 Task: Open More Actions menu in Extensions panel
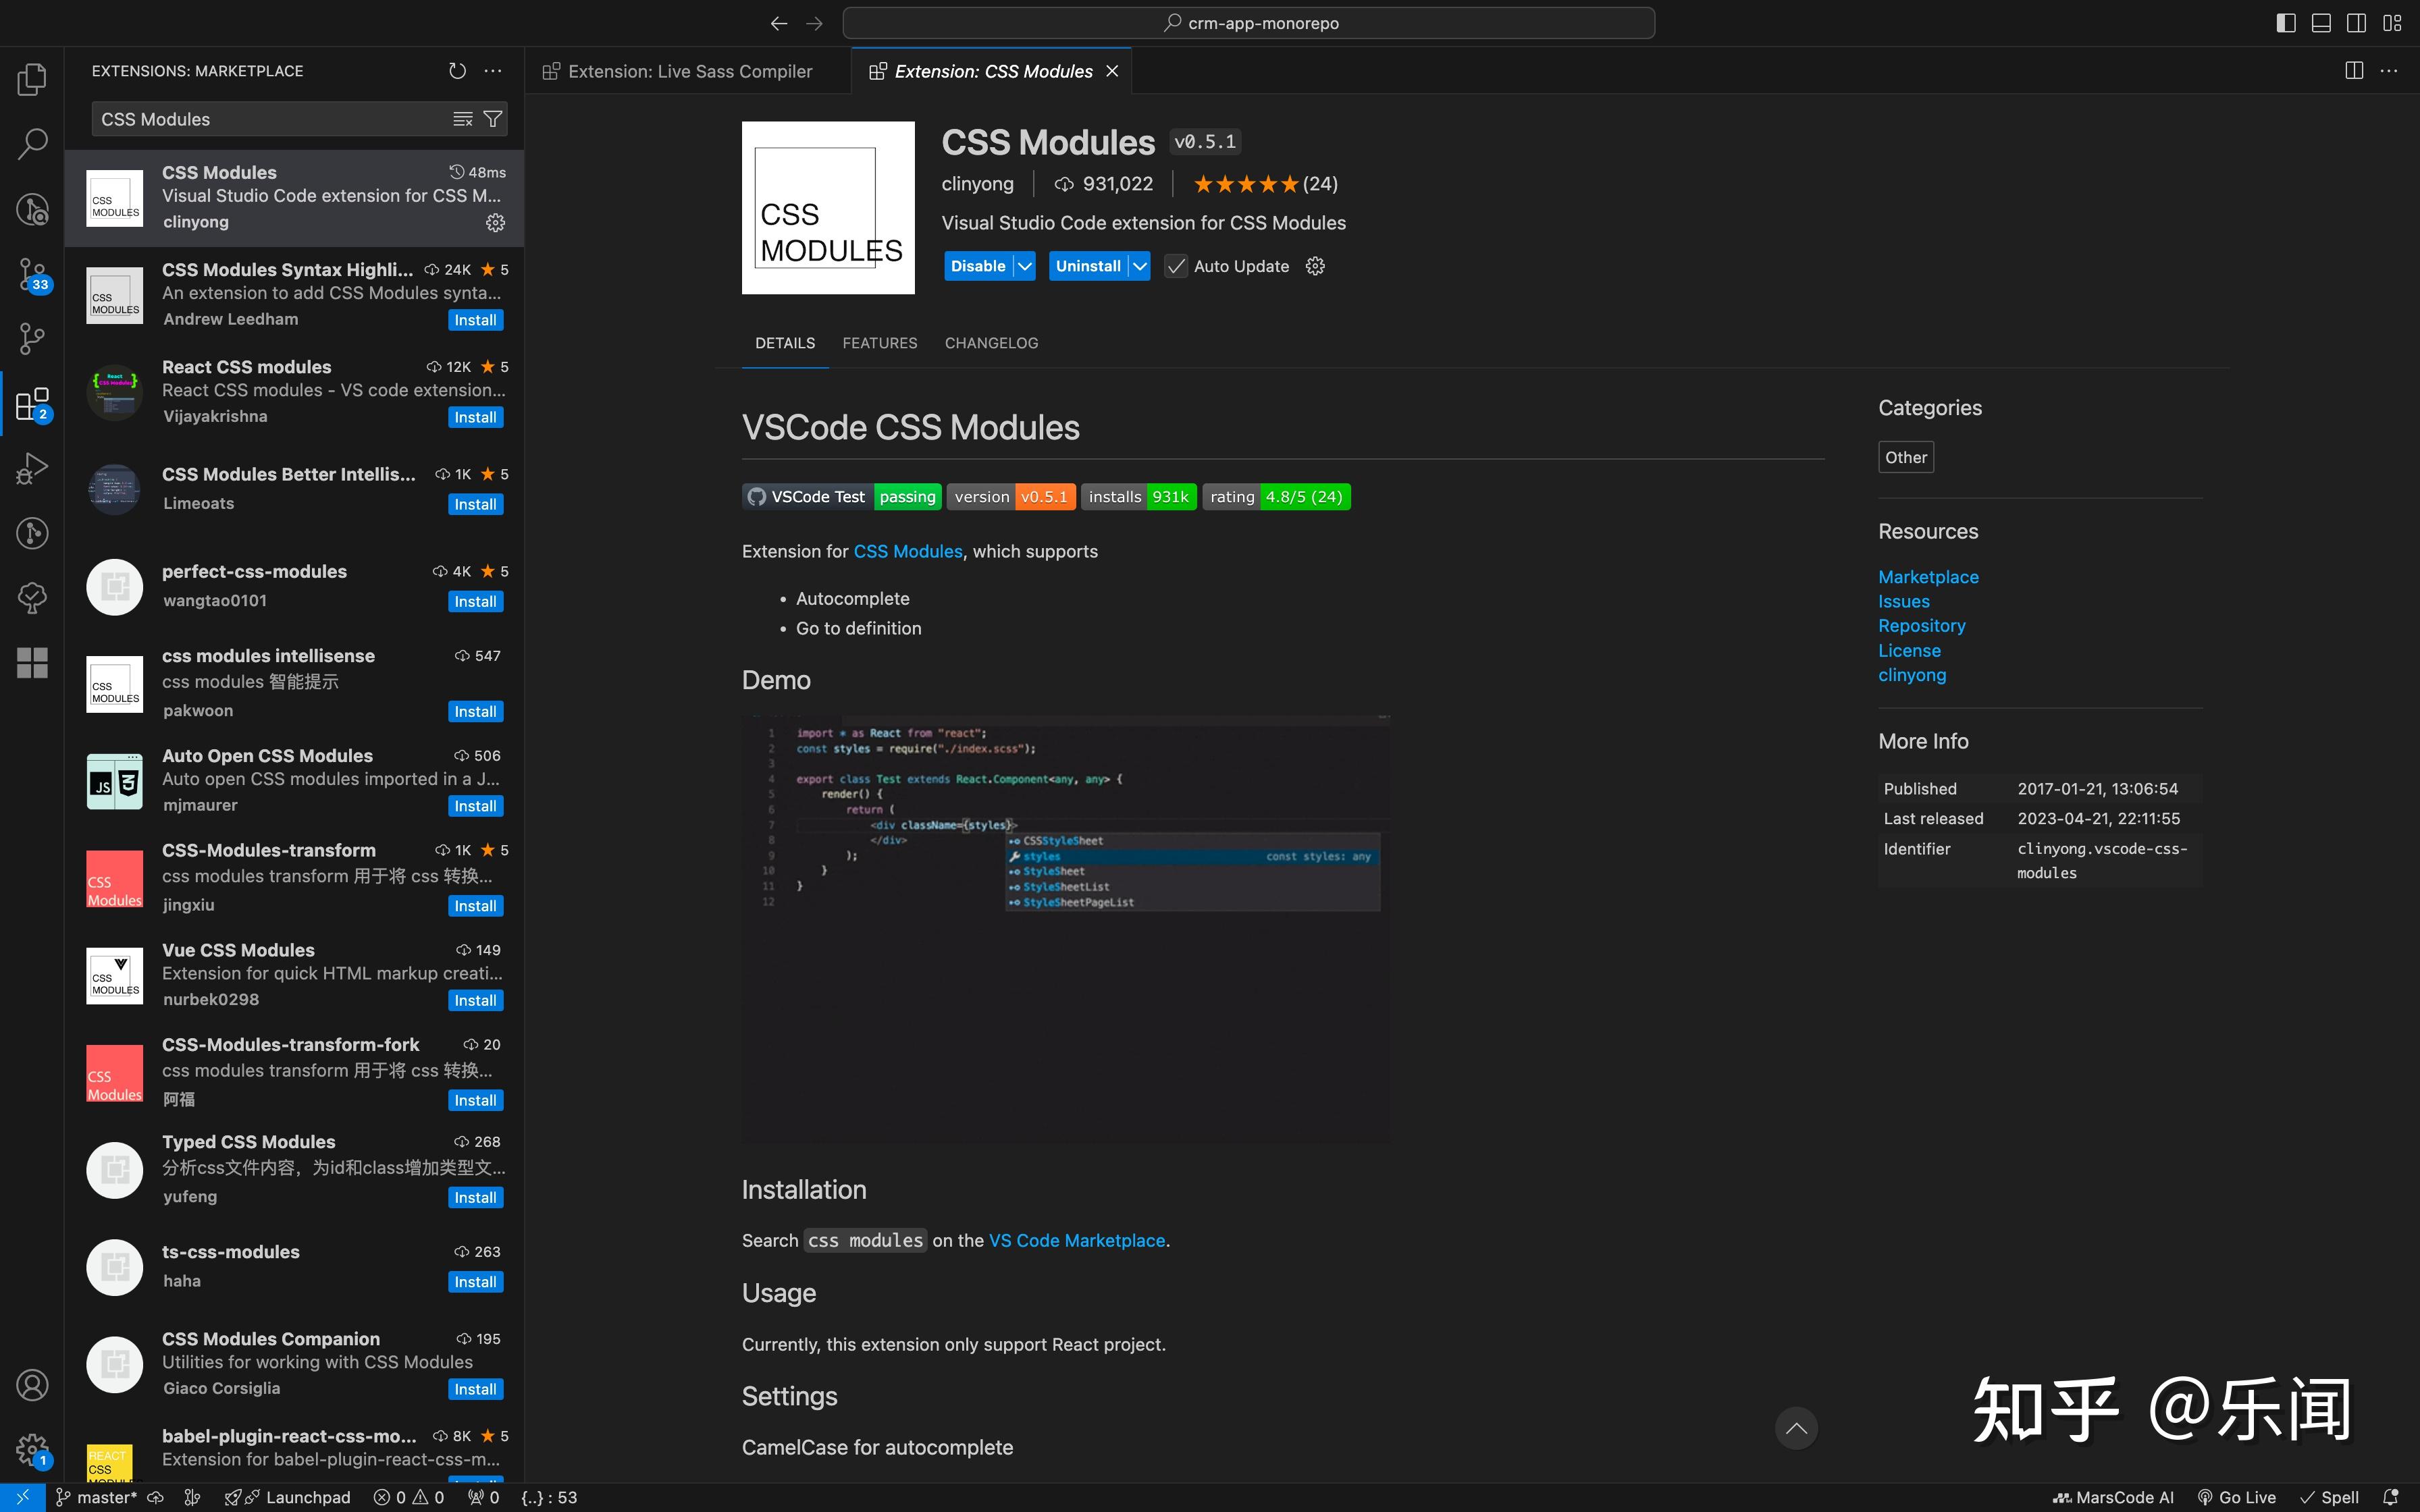coord(493,70)
